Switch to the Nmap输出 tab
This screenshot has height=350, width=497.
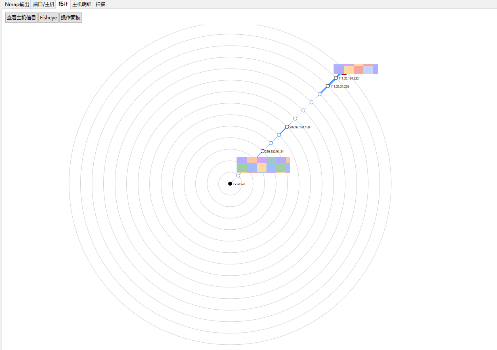17,4
